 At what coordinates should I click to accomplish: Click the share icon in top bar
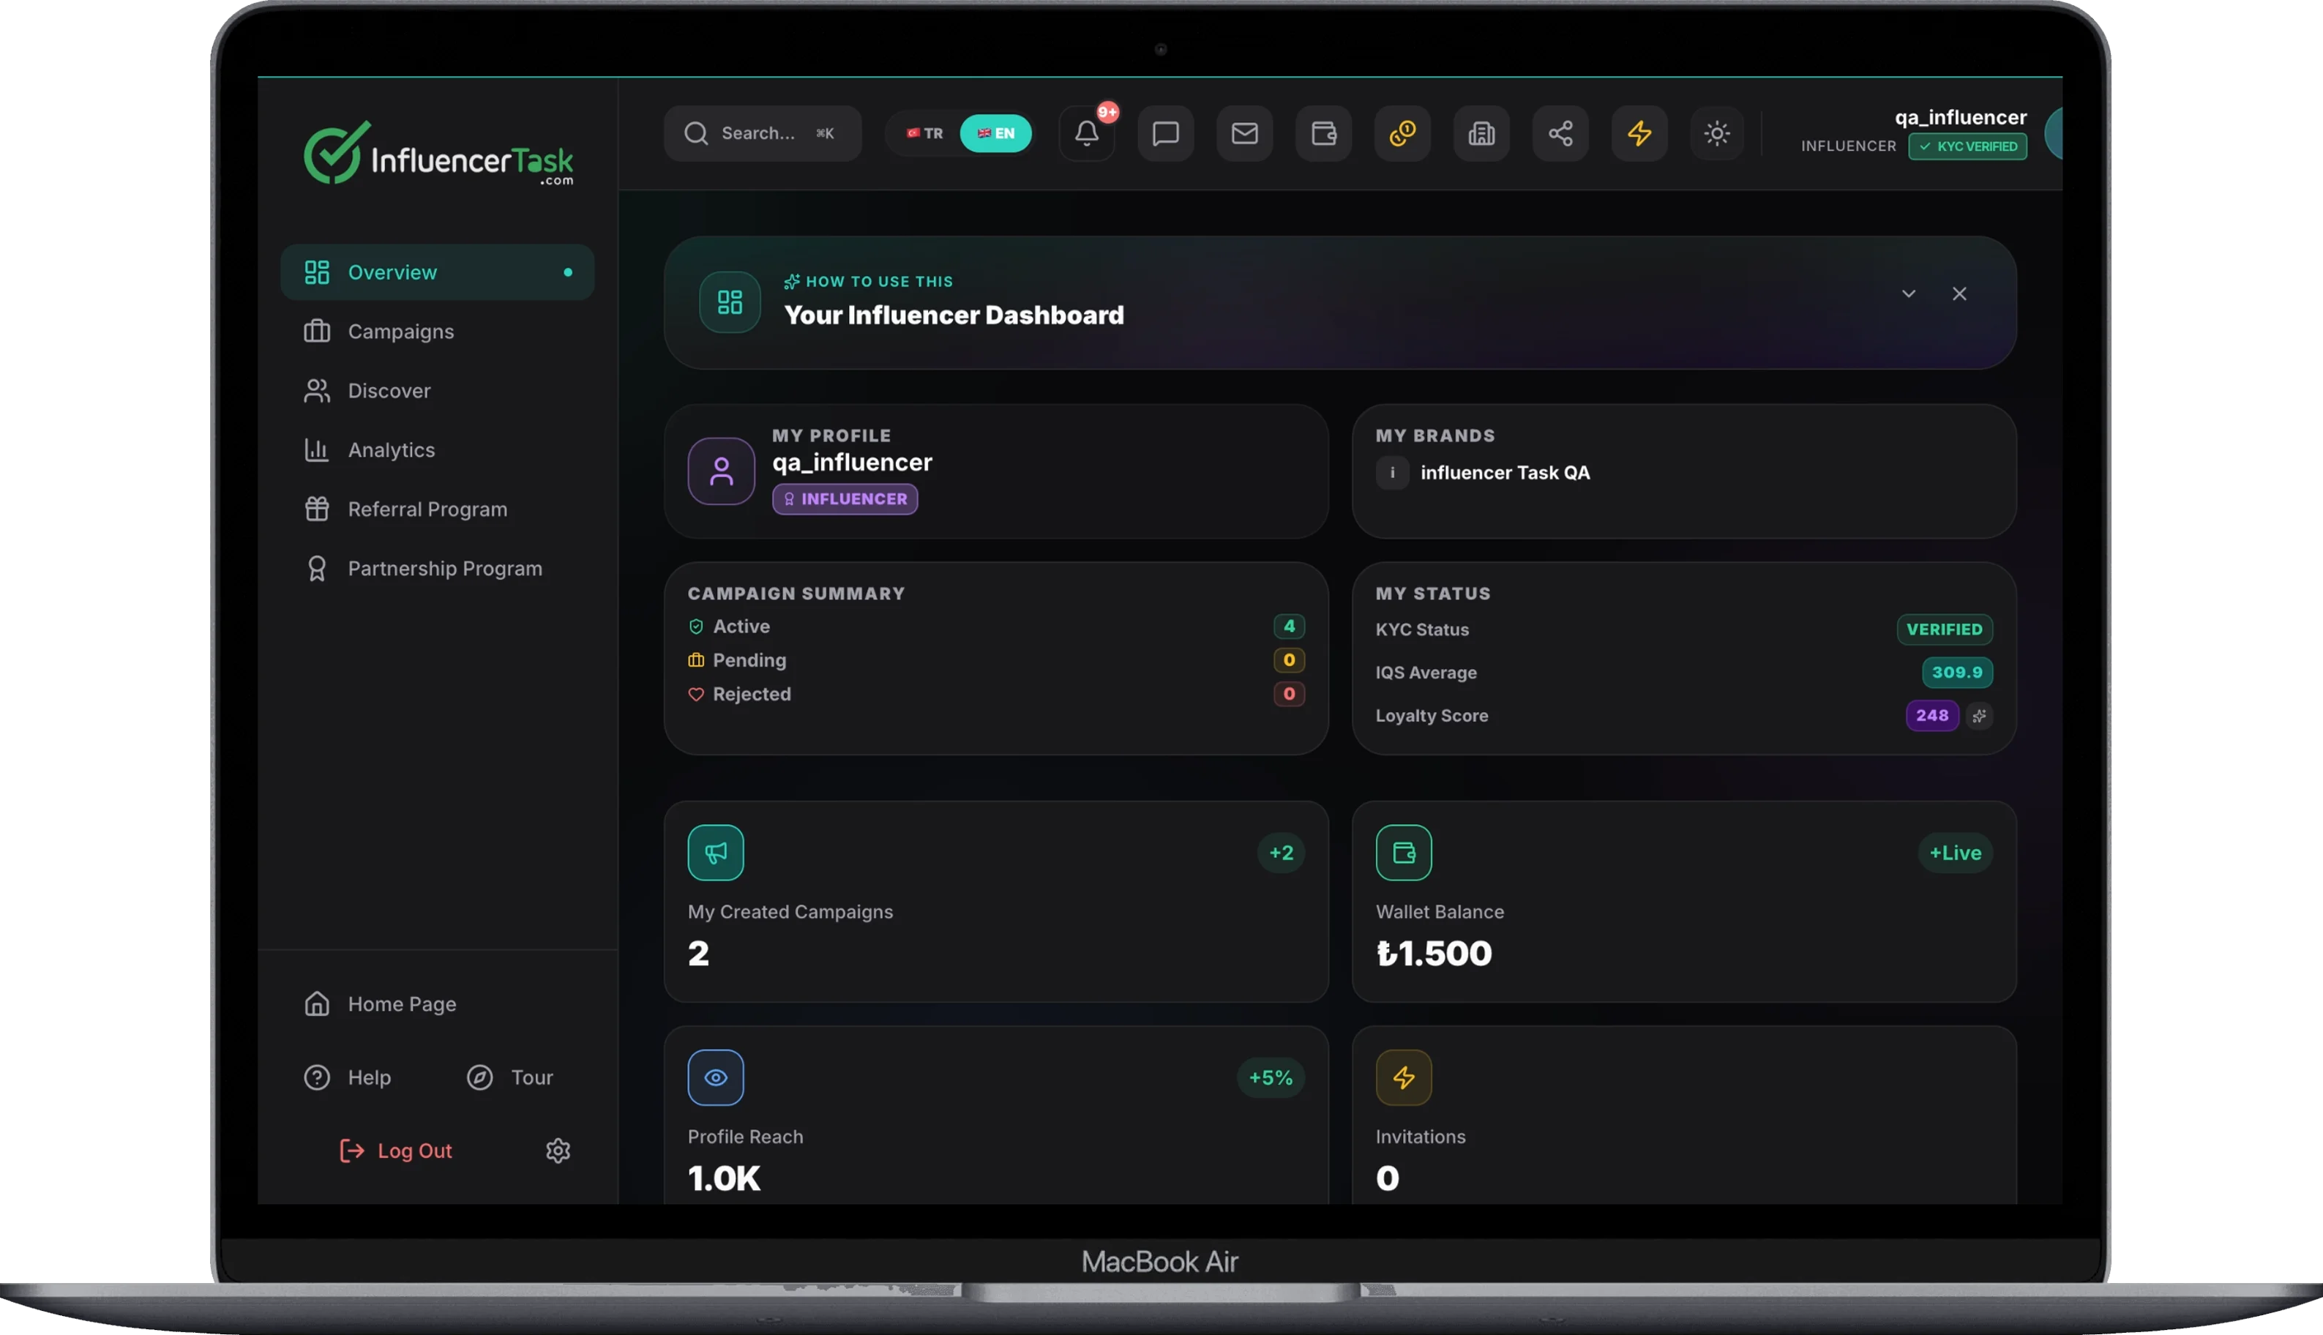pos(1560,134)
